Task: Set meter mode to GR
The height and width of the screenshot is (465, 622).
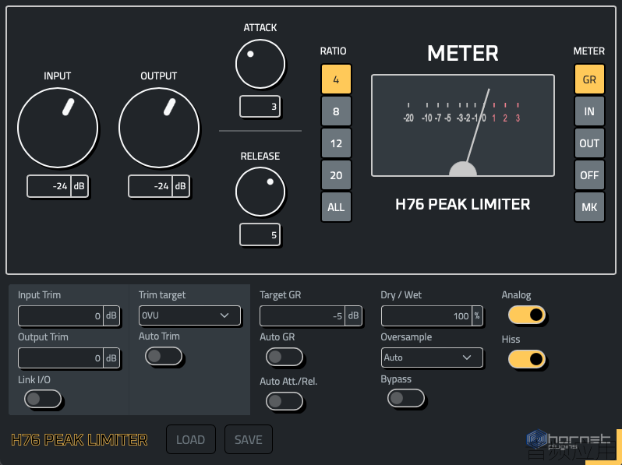Action: tap(589, 79)
